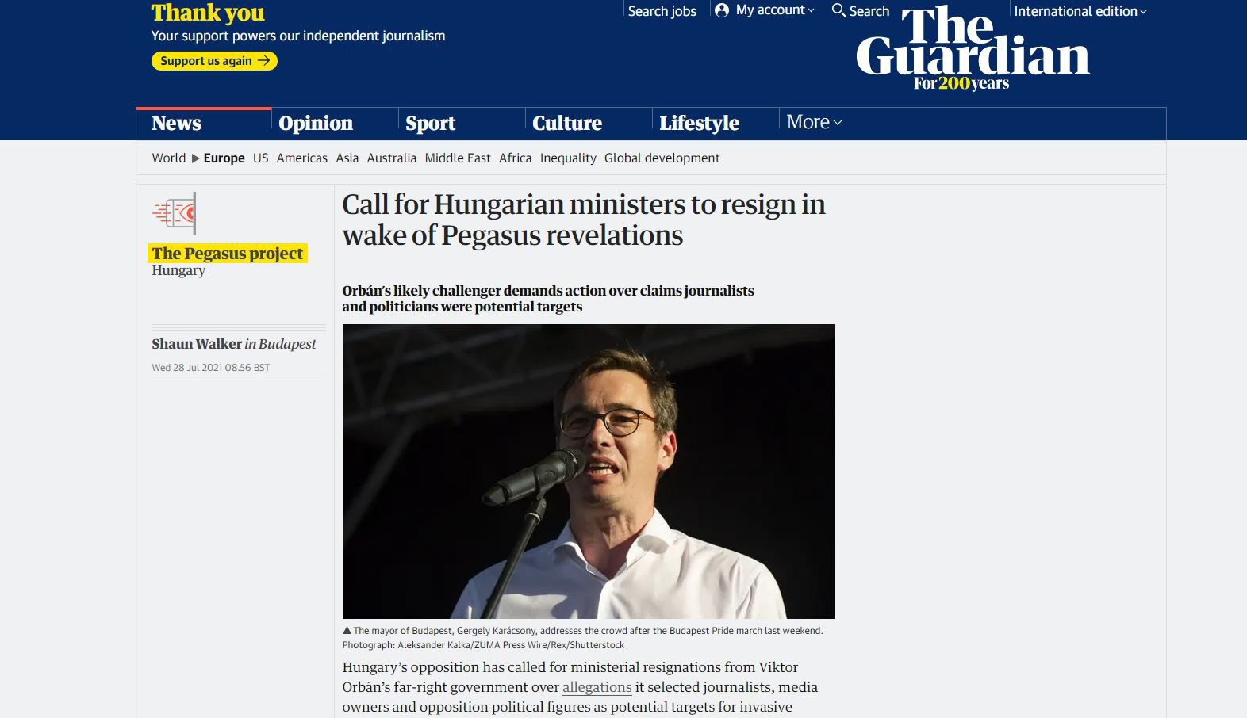1247x718 pixels.
Task: Go to the Sport section
Action: pos(430,123)
